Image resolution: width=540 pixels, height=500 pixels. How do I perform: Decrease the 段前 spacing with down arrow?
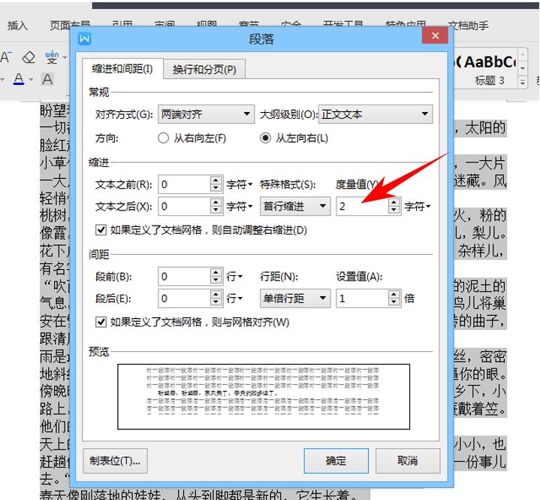(x=216, y=280)
